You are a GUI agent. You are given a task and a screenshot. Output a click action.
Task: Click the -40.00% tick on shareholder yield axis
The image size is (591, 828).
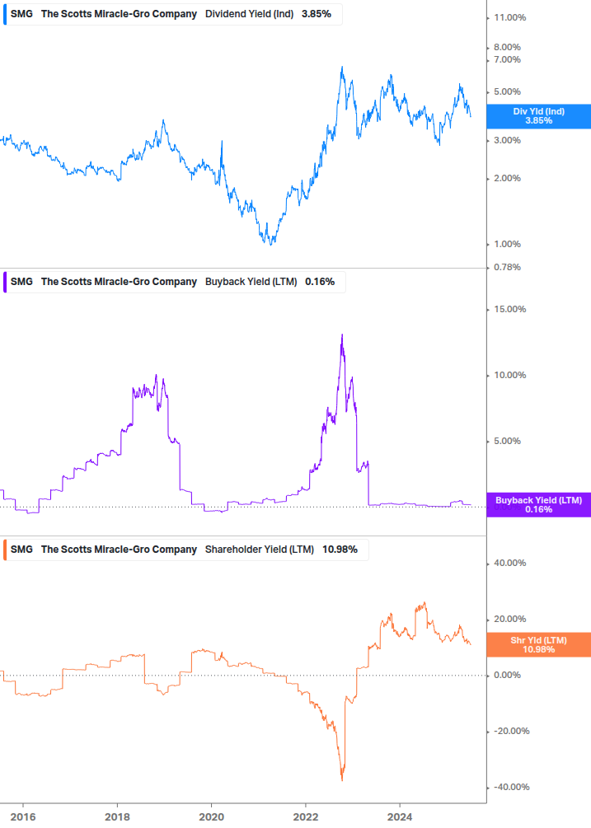[x=511, y=788]
